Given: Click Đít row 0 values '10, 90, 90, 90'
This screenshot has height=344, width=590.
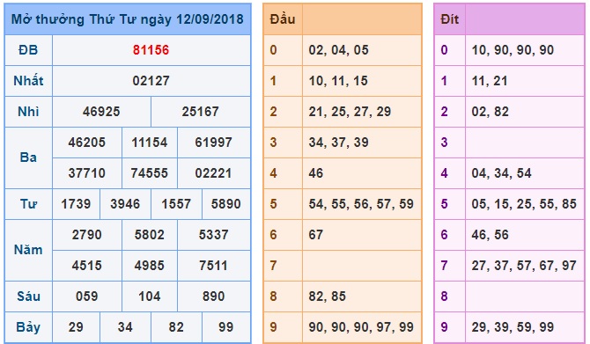Looking at the screenshot, I should 513,50.
